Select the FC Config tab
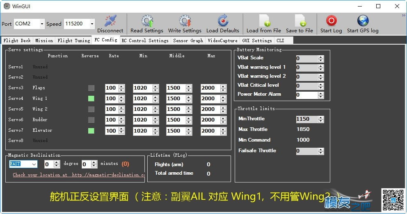 click(105, 40)
